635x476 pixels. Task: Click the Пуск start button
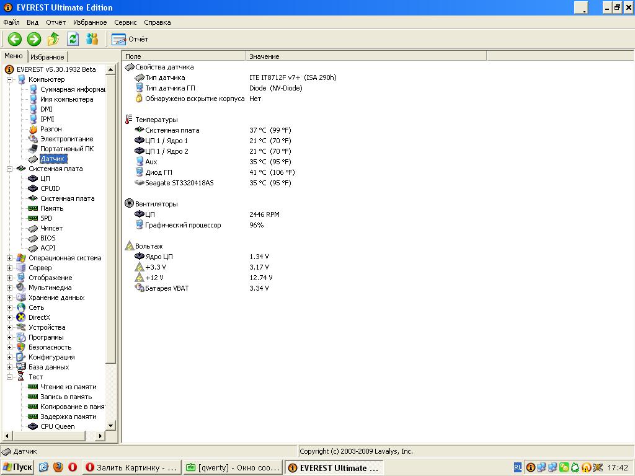tap(17, 467)
